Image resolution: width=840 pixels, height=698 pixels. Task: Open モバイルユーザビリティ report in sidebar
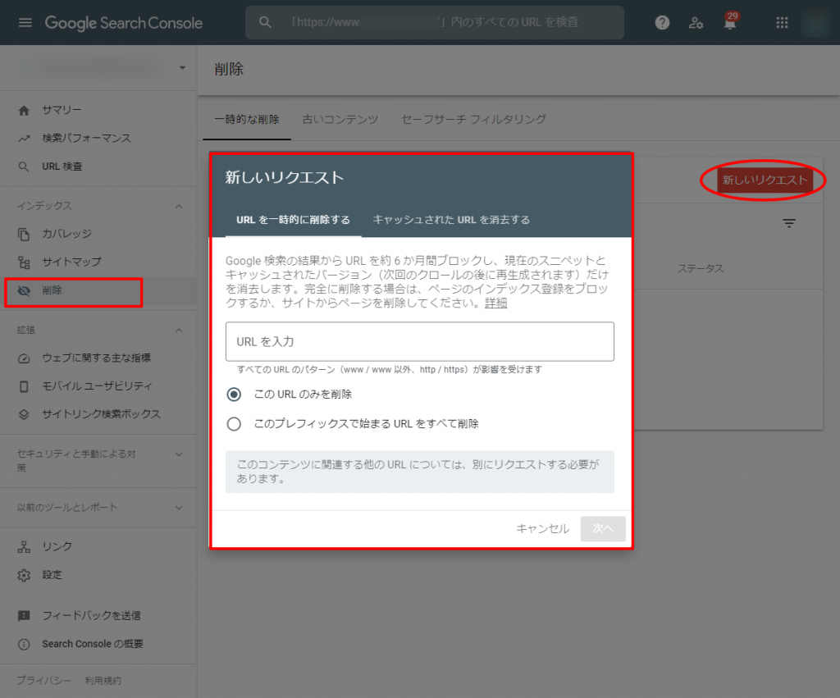[97, 386]
